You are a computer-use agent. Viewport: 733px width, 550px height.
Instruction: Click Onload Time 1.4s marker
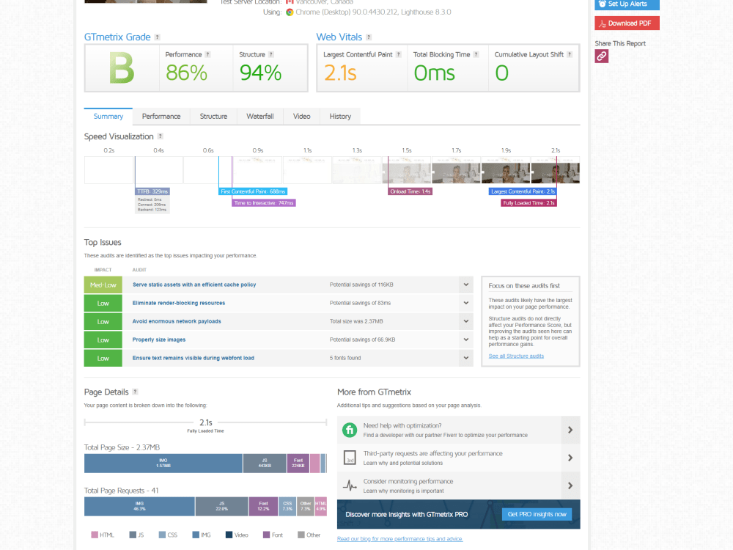pyautogui.click(x=410, y=191)
